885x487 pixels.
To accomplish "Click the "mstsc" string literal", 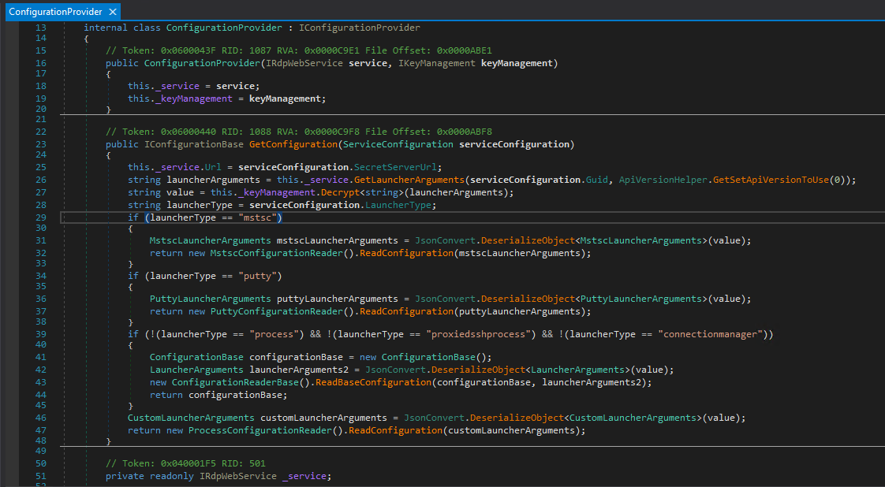I will tap(257, 217).
